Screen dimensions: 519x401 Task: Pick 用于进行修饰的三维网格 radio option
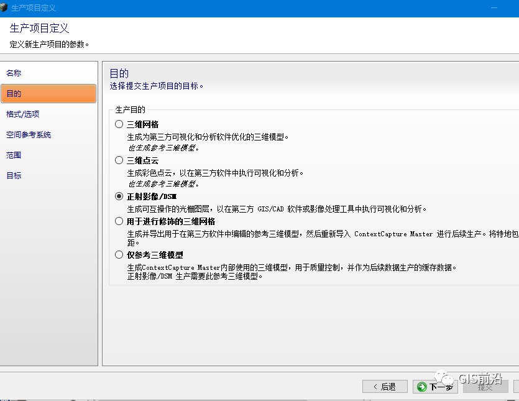point(119,221)
